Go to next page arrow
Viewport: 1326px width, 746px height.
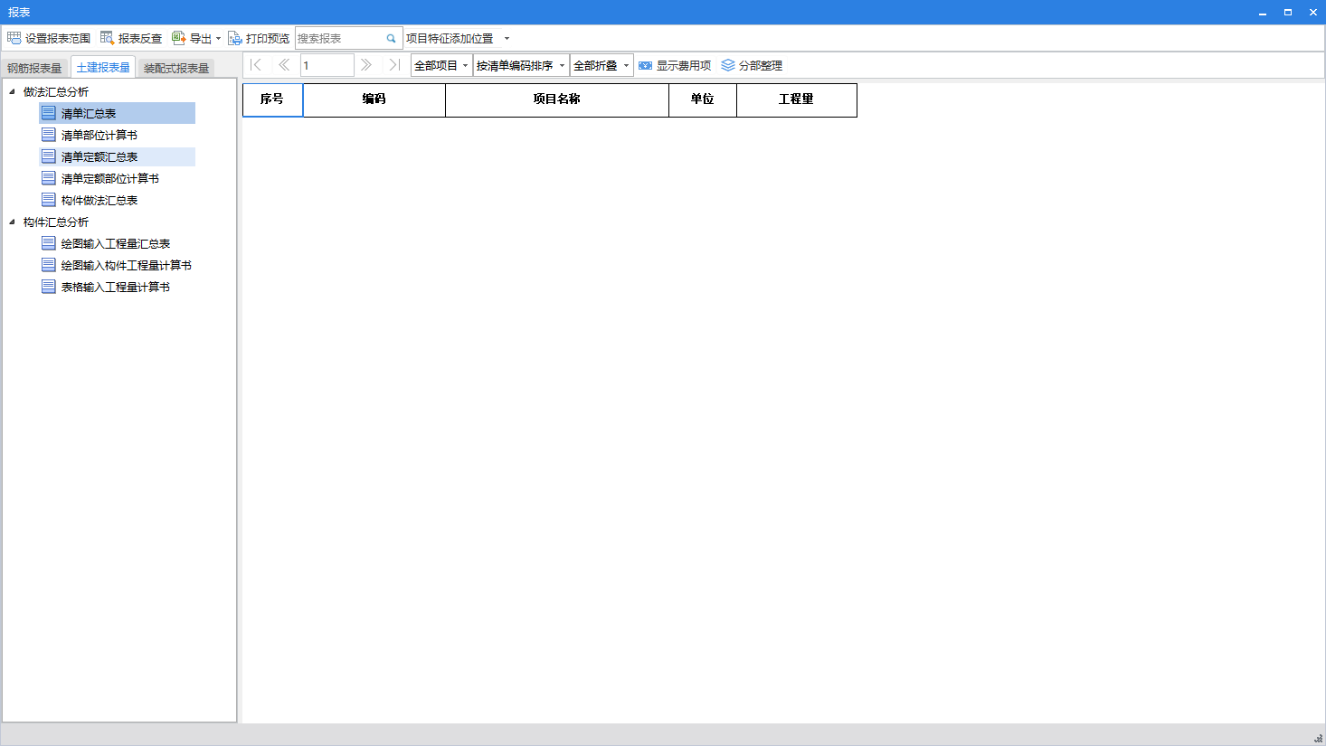(366, 65)
